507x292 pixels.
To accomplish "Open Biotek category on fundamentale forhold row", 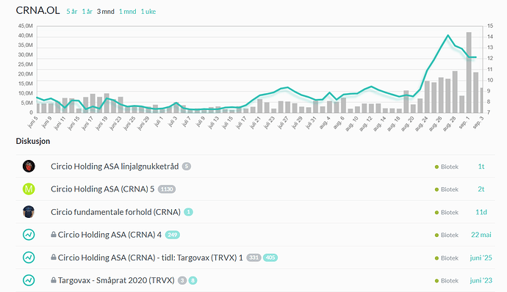I will [x=447, y=212].
